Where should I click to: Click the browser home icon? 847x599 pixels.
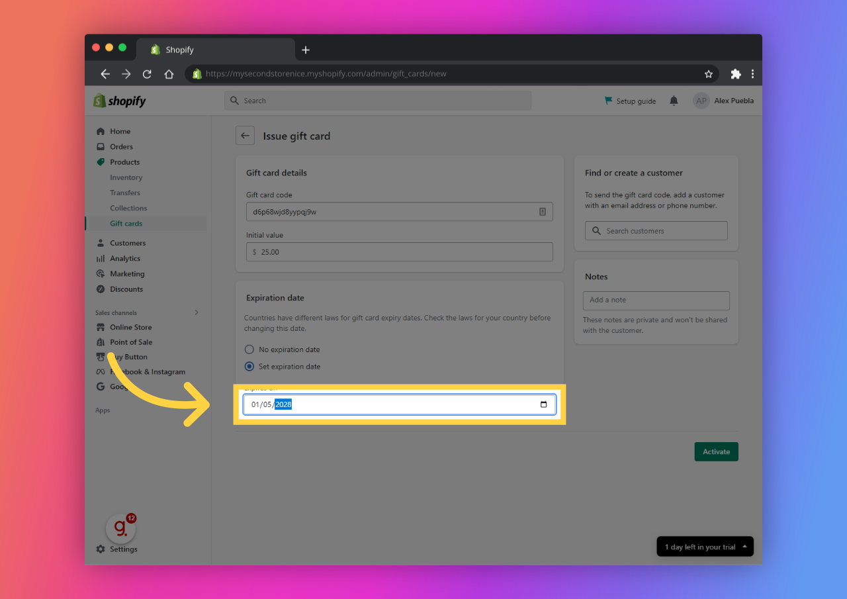click(x=169, y=74)
